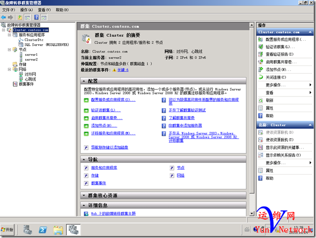Click the Back arrow toolbar icon

coord(3,17)
